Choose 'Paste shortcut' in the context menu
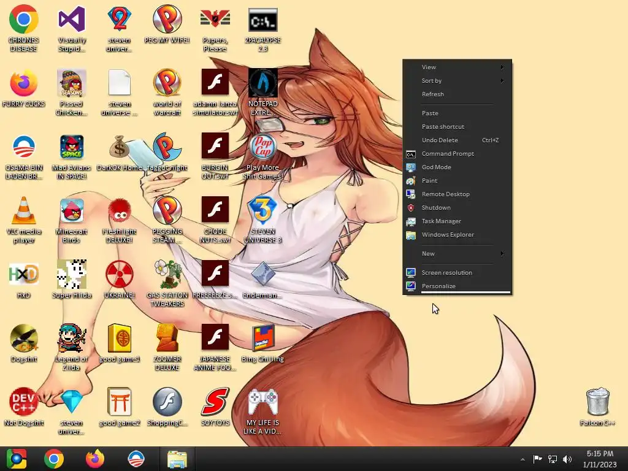Screen dimensions: 628x471 pyautogui.click(x=457, y=126)
